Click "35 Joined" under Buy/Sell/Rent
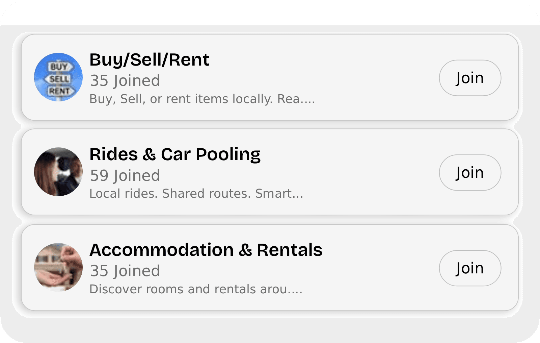The height and width of the screenshot is (343, 540). point(125,81)
